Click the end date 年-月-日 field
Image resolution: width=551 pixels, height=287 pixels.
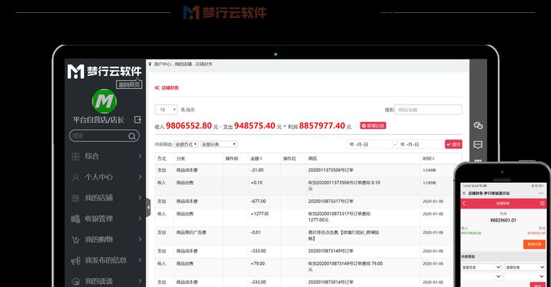421,144
